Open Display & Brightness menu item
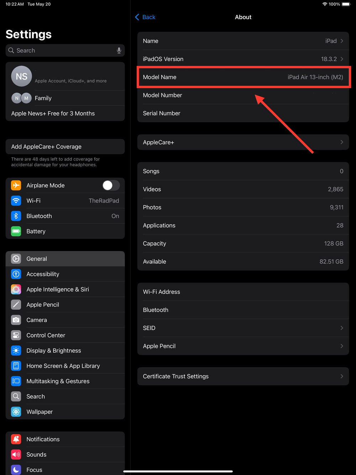The height and width of the screenshot is (475, 356). click(54, 351)
